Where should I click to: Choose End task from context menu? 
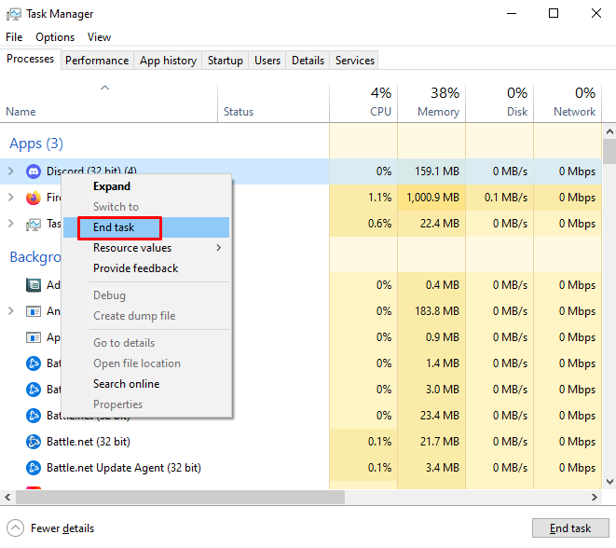115,227
